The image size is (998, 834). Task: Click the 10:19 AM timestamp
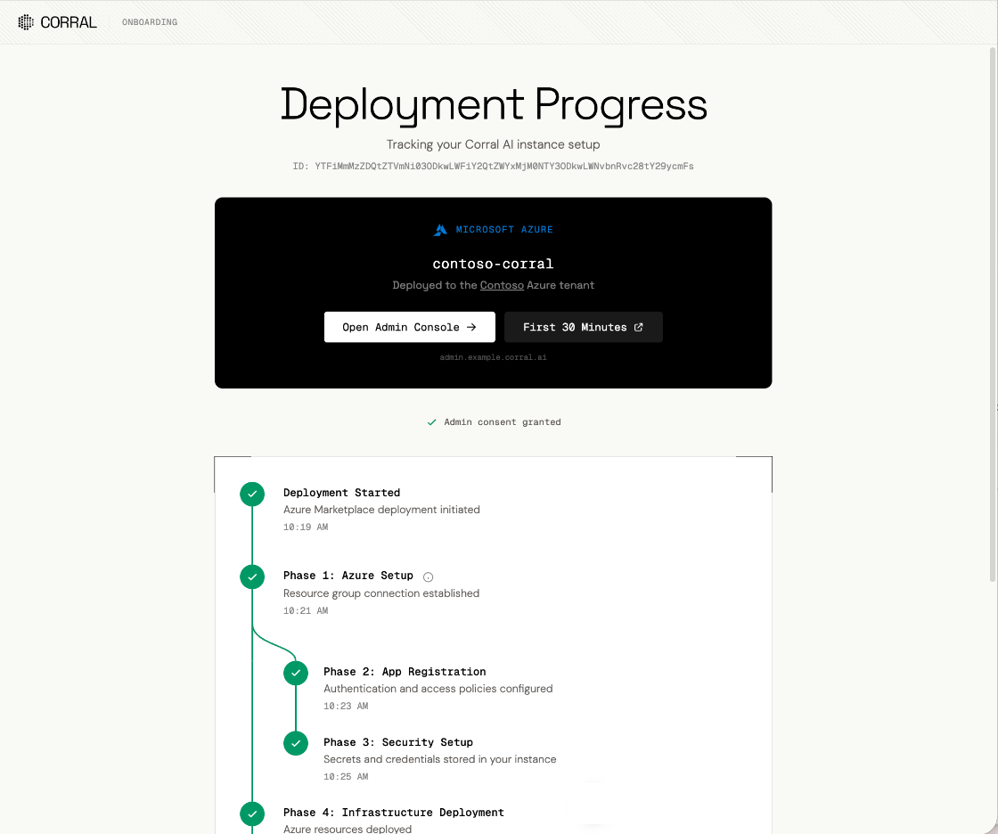(306, 527)
